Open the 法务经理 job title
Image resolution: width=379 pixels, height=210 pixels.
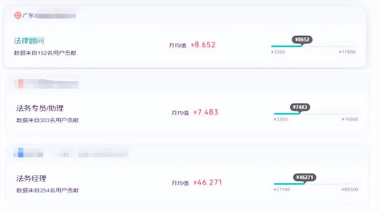[31, 178]
